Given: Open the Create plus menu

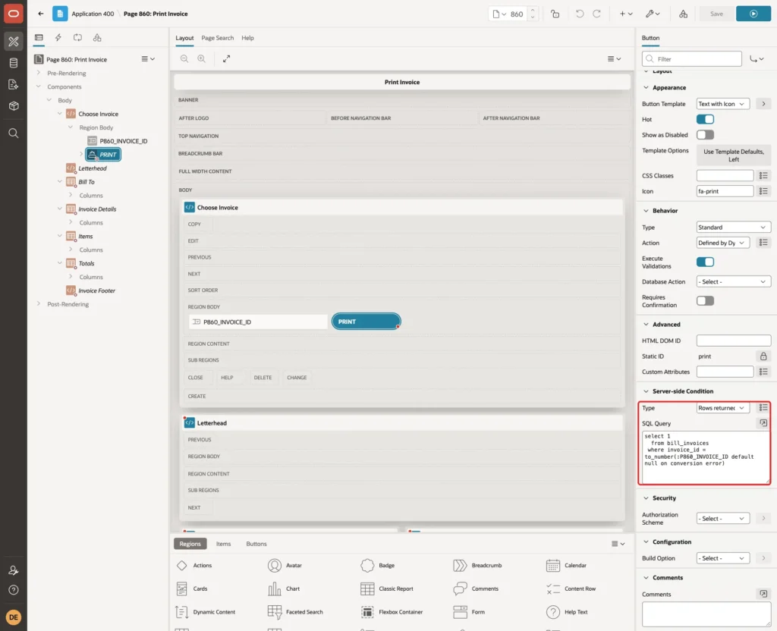Looking at the screenshot, I should tap(626, 14).
